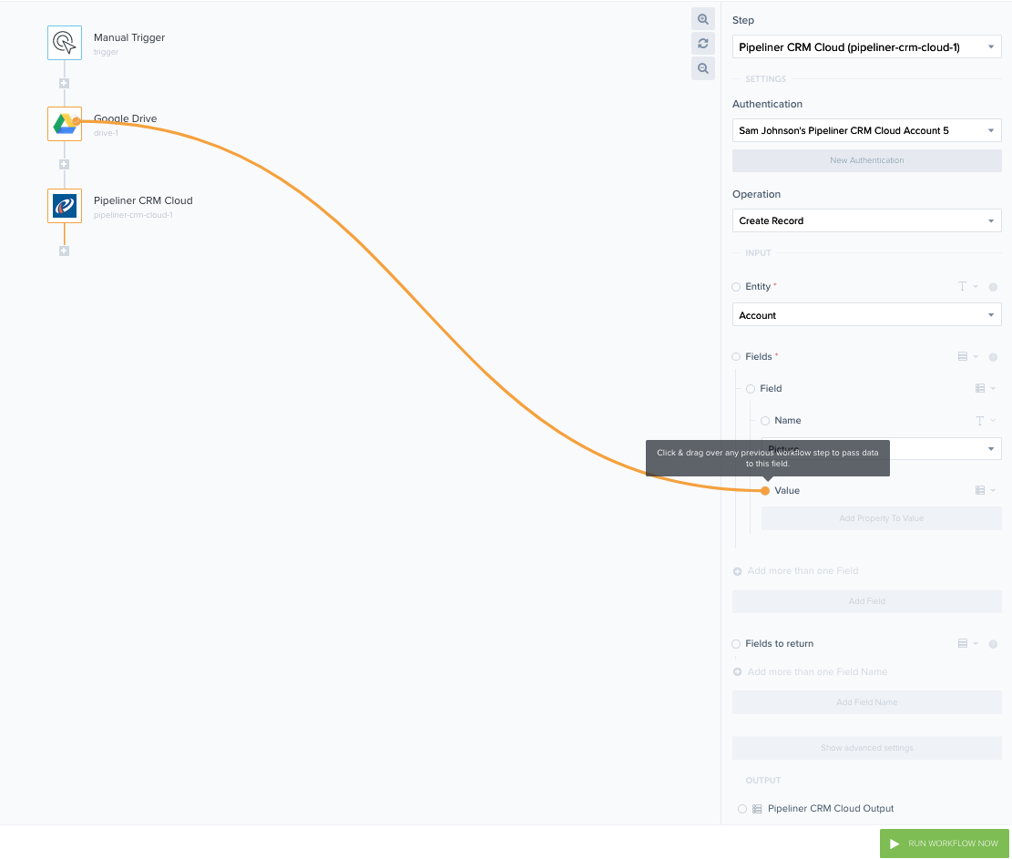Select the radio circle next to Entity
The image size is (1012, 859).
pos(736,286)
